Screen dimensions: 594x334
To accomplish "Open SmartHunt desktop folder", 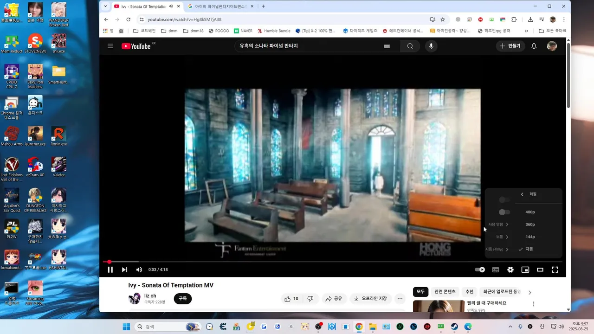I will (58, 74).
